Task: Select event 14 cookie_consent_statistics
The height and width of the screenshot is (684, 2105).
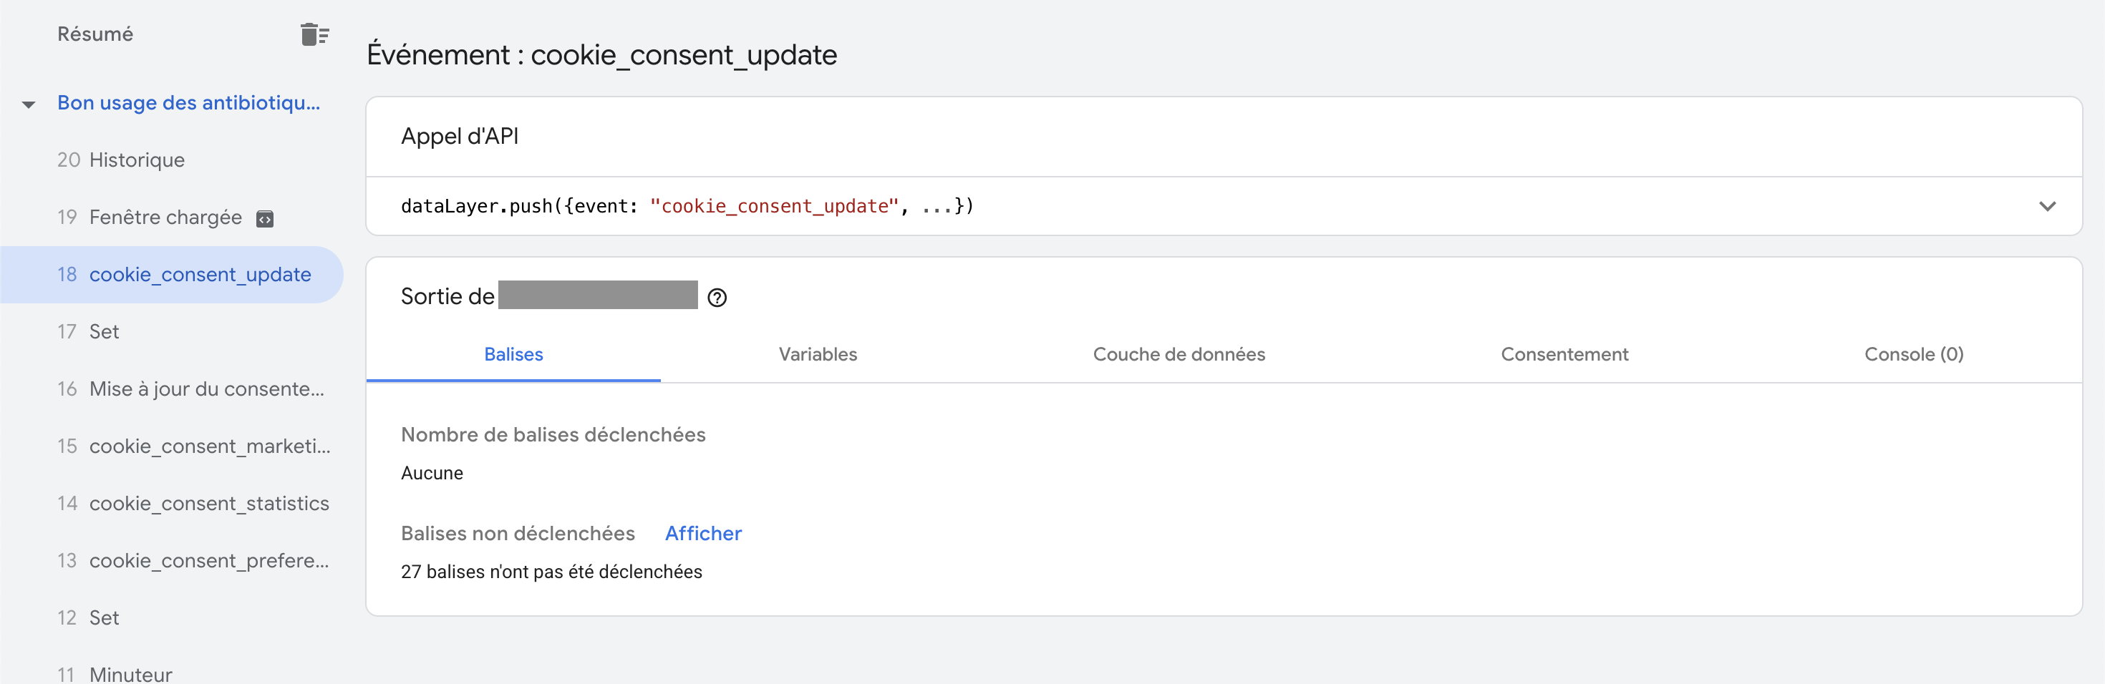Action: tap(208, 503)
